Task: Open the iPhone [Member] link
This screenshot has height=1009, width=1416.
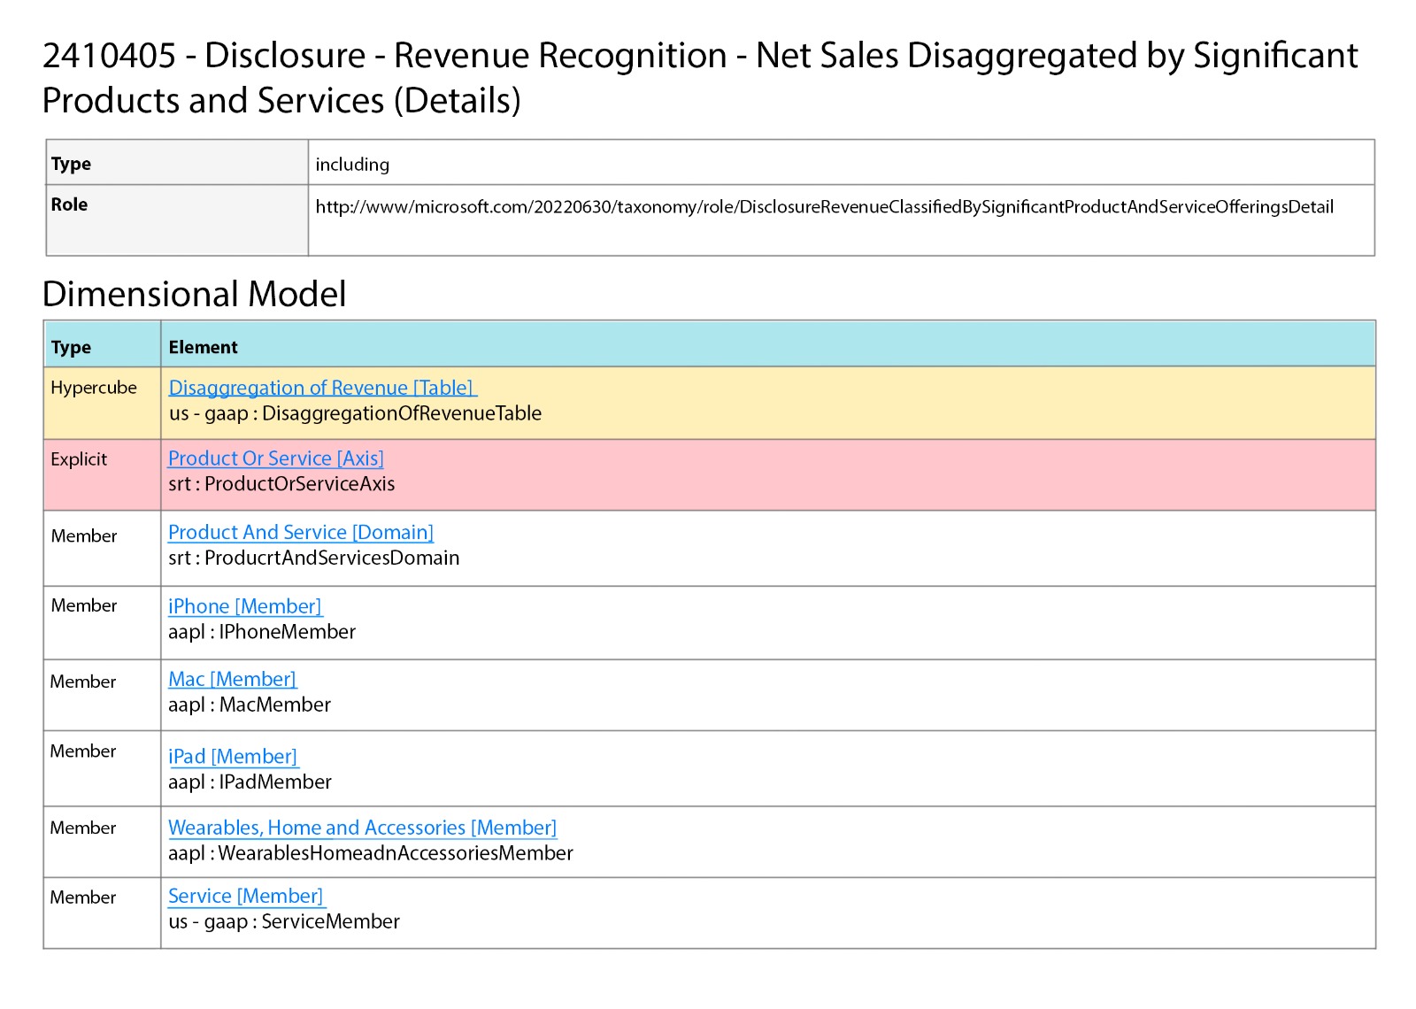Action: pos(245,606)
